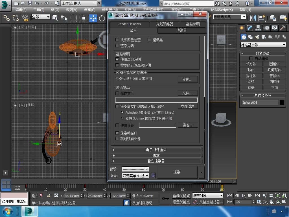The height and width of the screenshot is (217, 289).
Task: Click the Select by Name icon
Action: coord(64,18)
